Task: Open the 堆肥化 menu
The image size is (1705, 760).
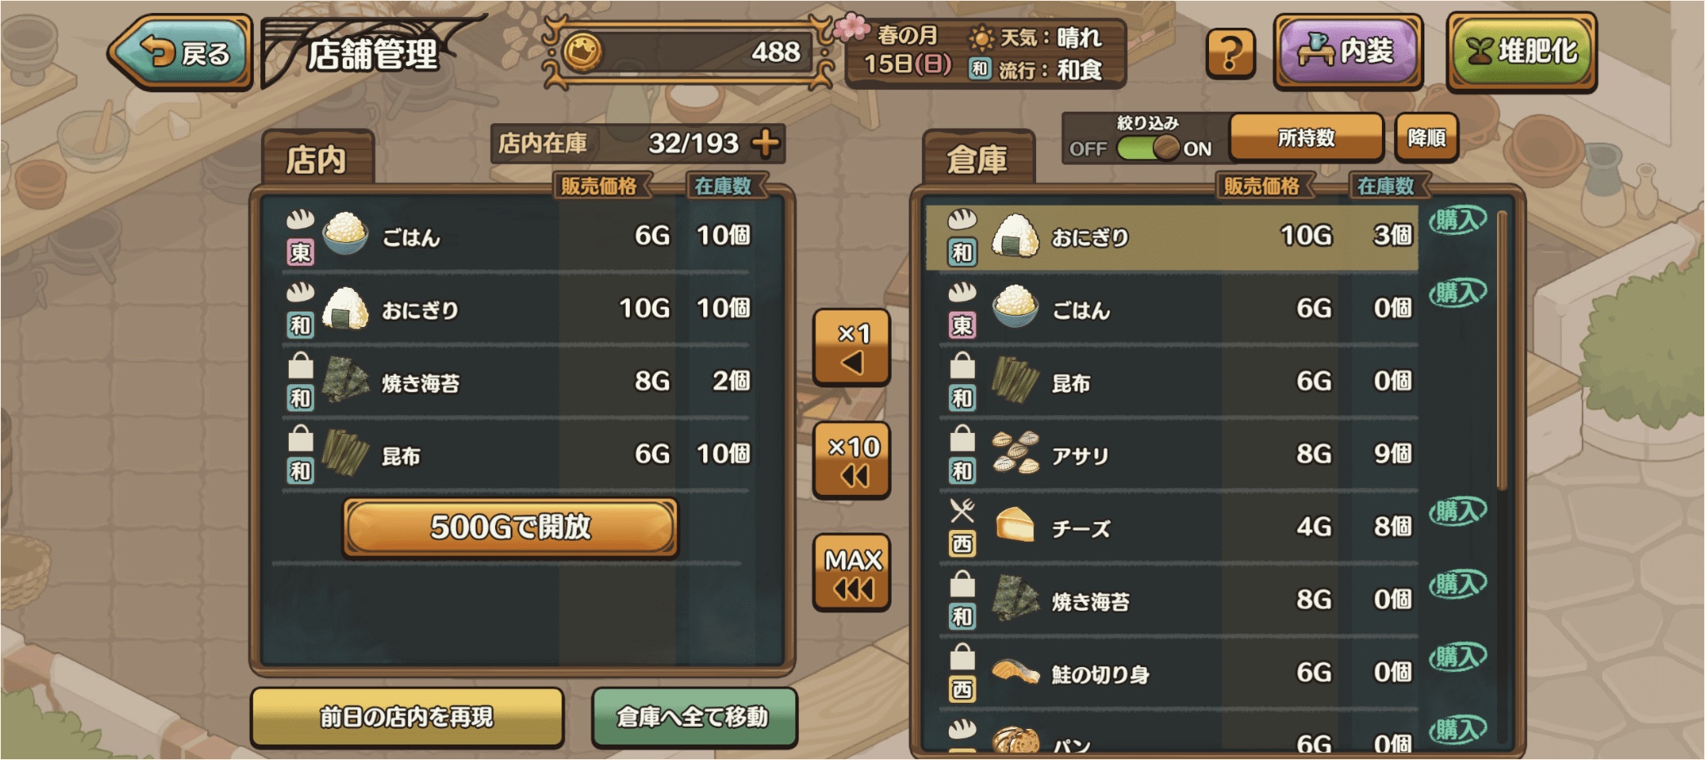Action: pos(1521,52)
